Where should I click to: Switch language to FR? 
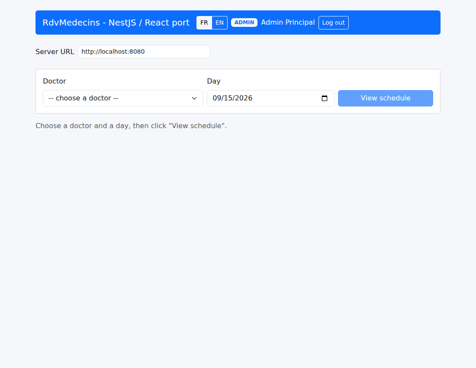tap(204, 23)
